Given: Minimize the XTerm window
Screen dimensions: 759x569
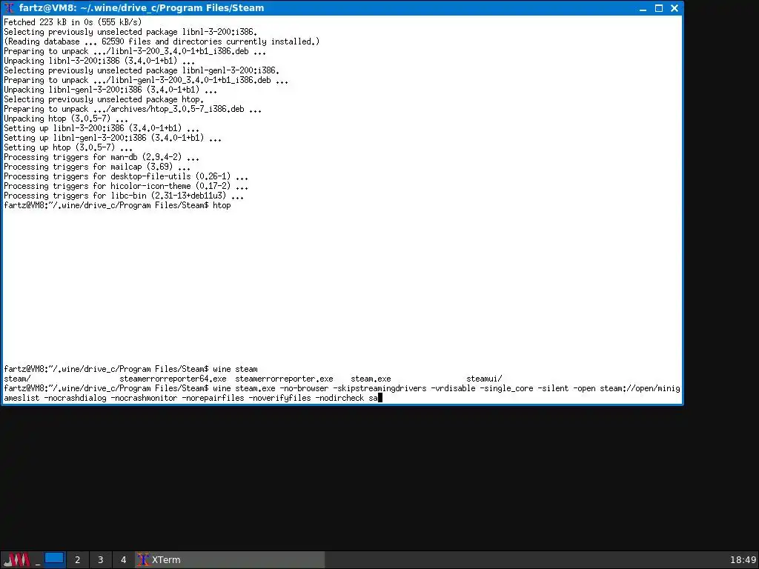Looking at the screenshot, I should click(643, 8).
